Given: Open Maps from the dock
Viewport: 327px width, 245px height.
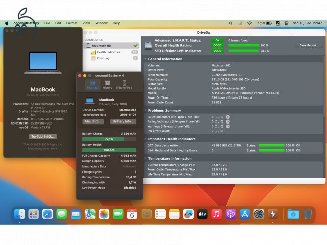Looking at the screenshot, I should [90, 214].
